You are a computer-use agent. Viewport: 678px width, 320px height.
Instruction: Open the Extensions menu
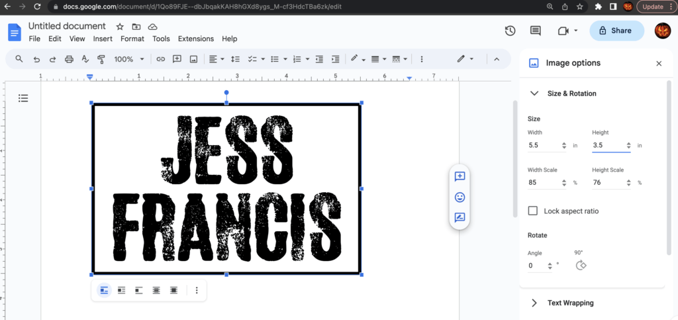(x=196, y=39)
